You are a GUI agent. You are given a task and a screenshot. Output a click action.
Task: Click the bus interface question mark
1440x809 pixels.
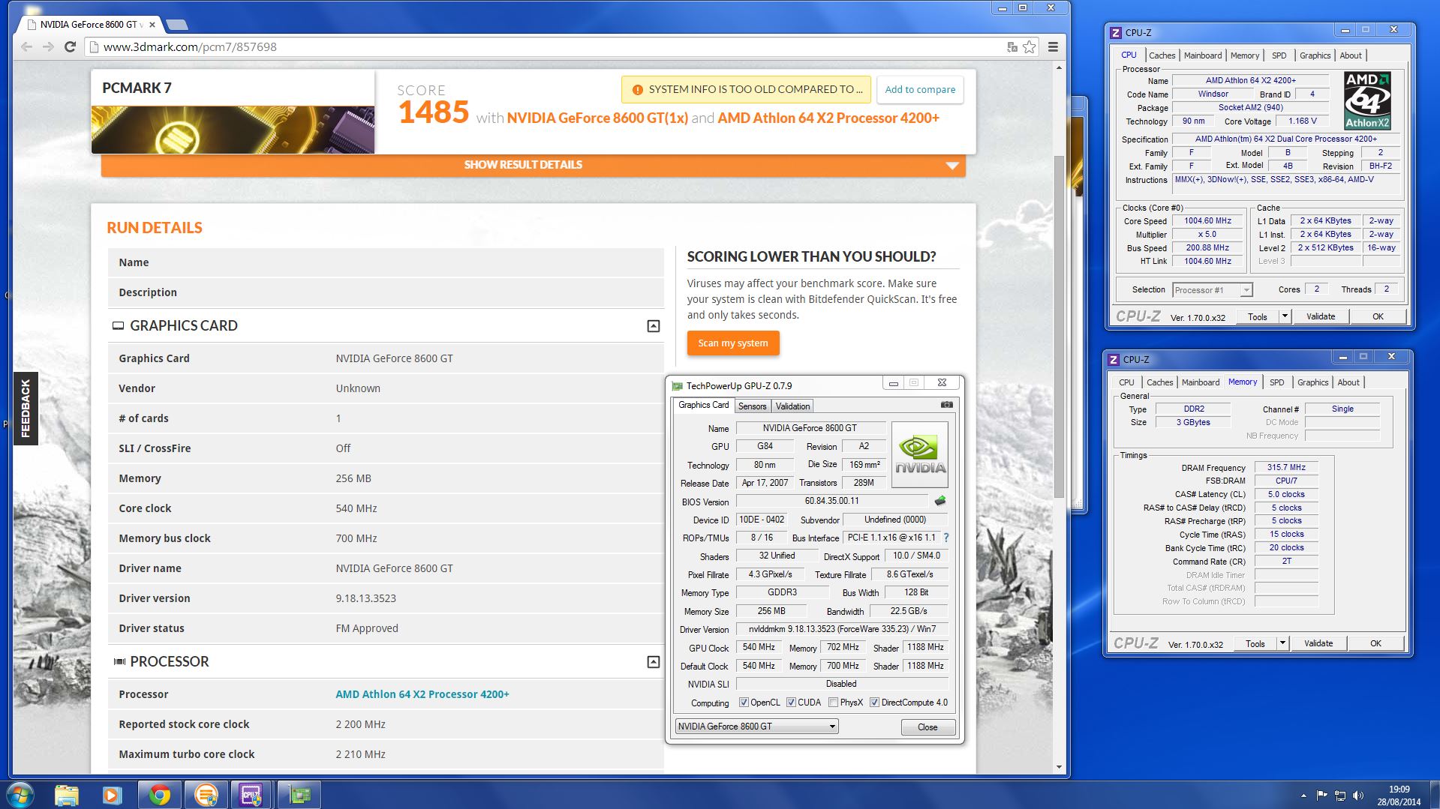coord(946,538)
